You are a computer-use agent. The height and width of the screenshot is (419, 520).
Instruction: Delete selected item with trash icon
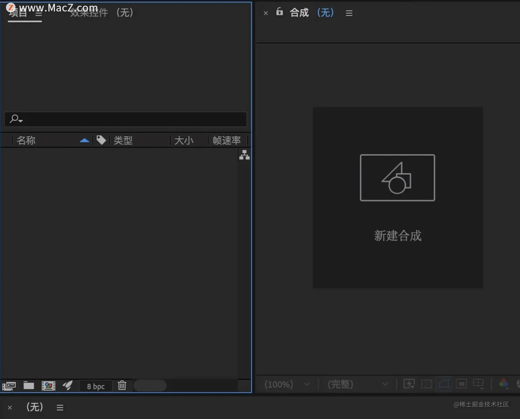pos(122,385)
